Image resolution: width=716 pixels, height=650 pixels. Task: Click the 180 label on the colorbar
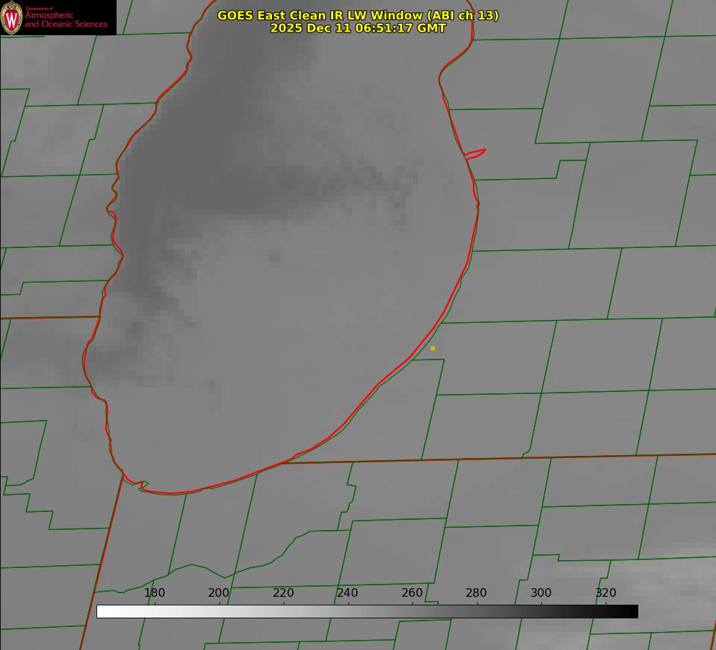coord(155,593)
